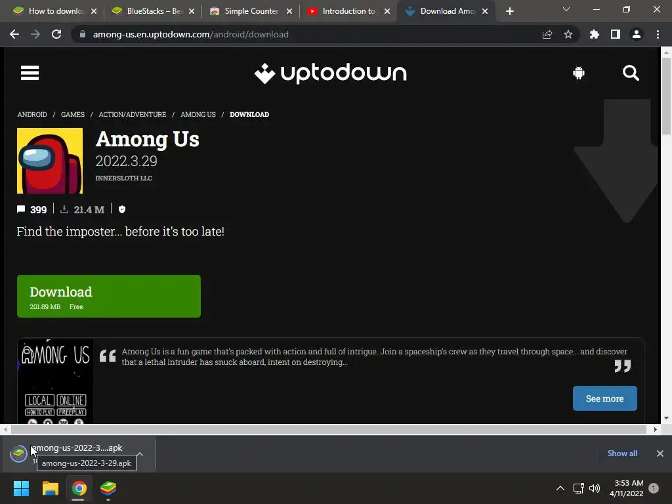Go back in Chrome
This screenshot has width=672, height=504.
(x=14, y=34)
